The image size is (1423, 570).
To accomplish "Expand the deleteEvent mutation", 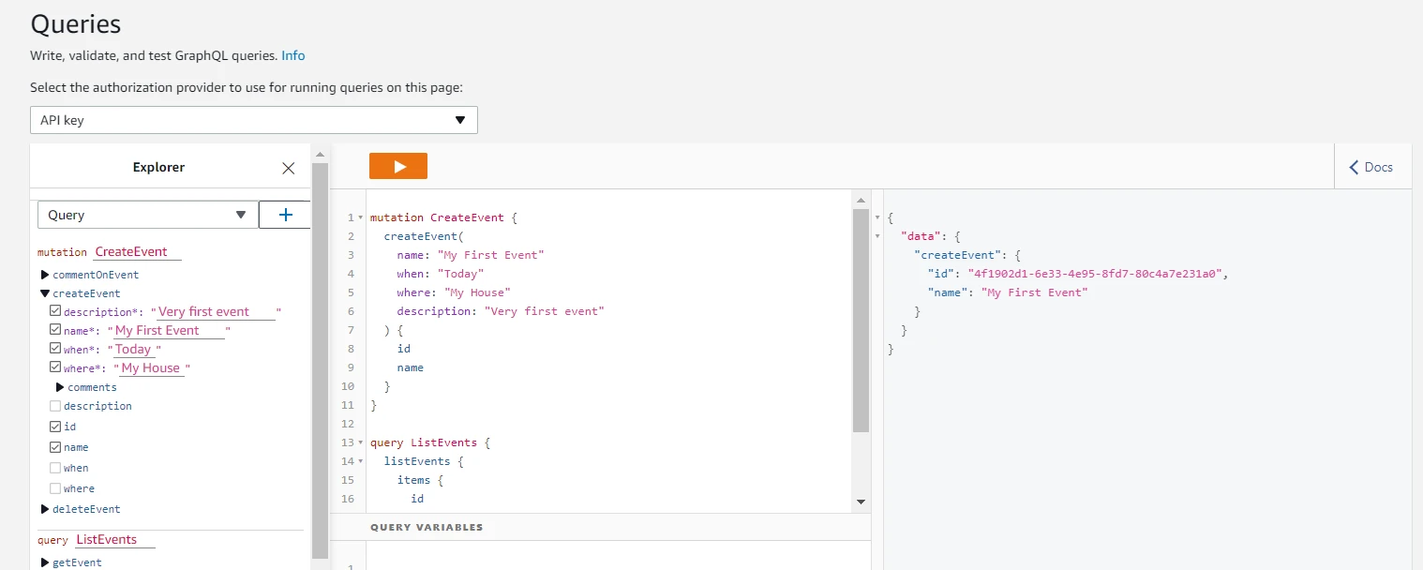I will pos(45,509).
